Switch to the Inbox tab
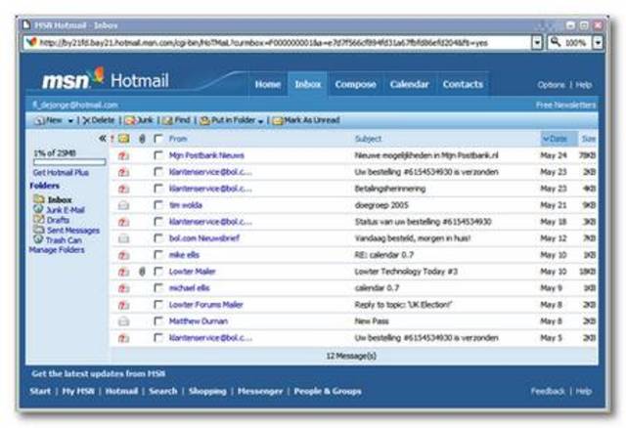The image size is (626, 428). (308, 84)
